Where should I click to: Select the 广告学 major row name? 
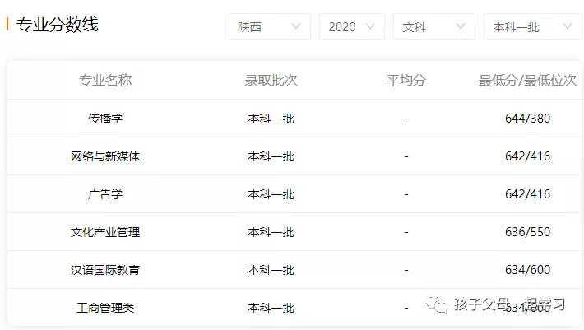click(105, 194)
